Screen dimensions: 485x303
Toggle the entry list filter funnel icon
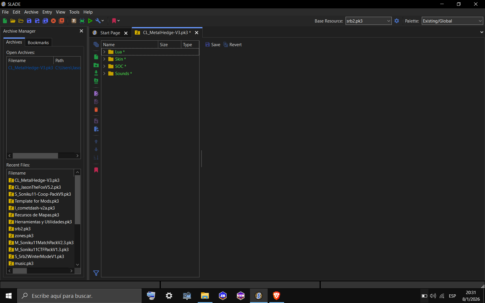[x=96, y=273]
